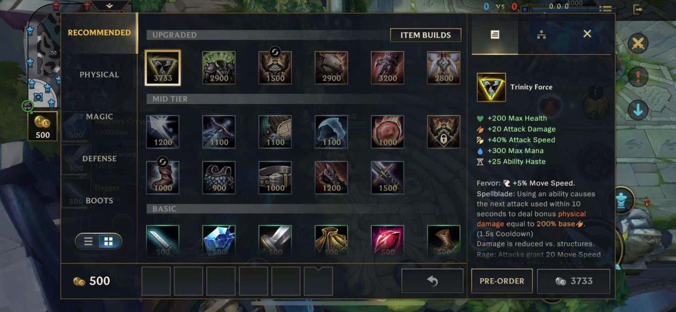Open the Item Builds button
The width and height of the screenshot is (676, 312).
pyautogui.click(x=426, y=35)
